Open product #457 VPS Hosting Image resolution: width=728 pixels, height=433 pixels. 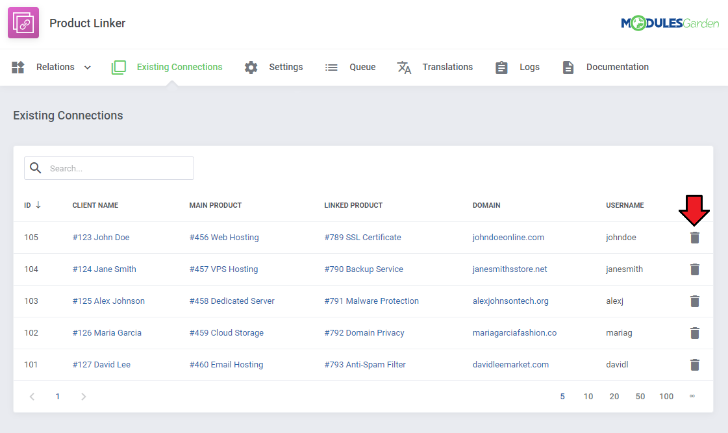coord(223,269)
